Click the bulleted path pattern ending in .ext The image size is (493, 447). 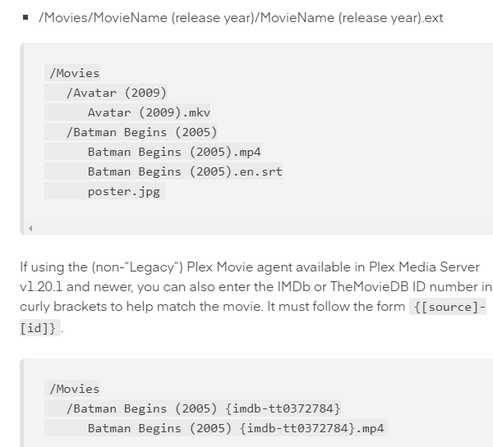(241, 17)
